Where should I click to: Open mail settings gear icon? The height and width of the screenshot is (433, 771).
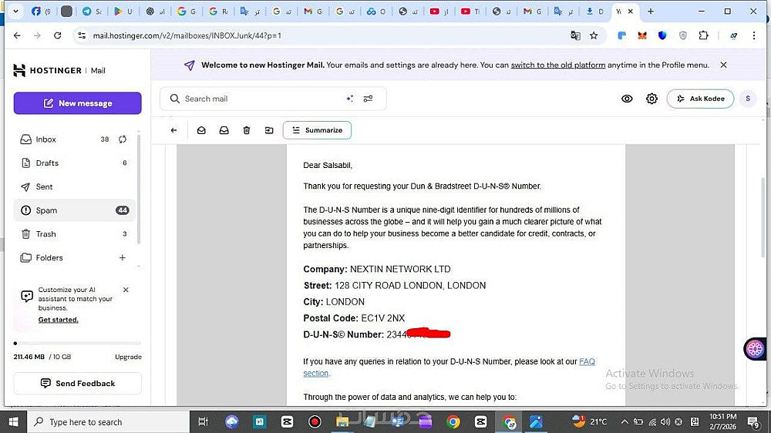[x=651, y=99]
